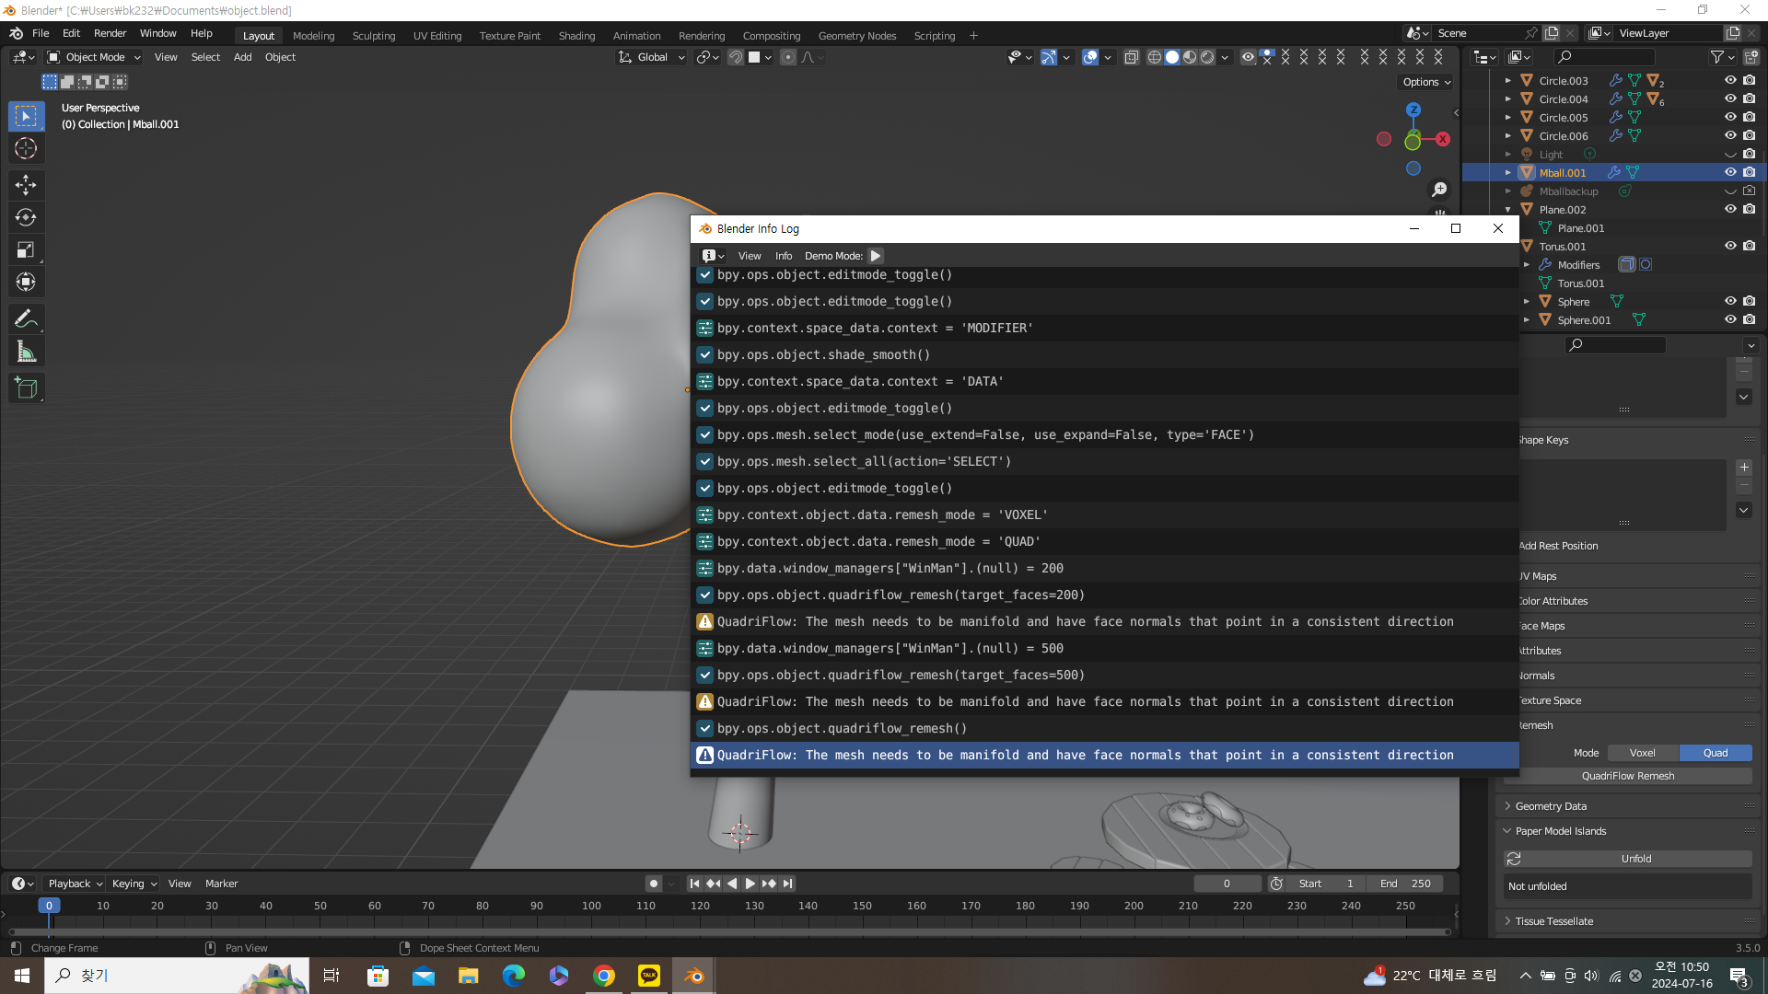Click the Blender logo app menu
The height and width of the screenshot is (994, 1768).
(16, 33)
